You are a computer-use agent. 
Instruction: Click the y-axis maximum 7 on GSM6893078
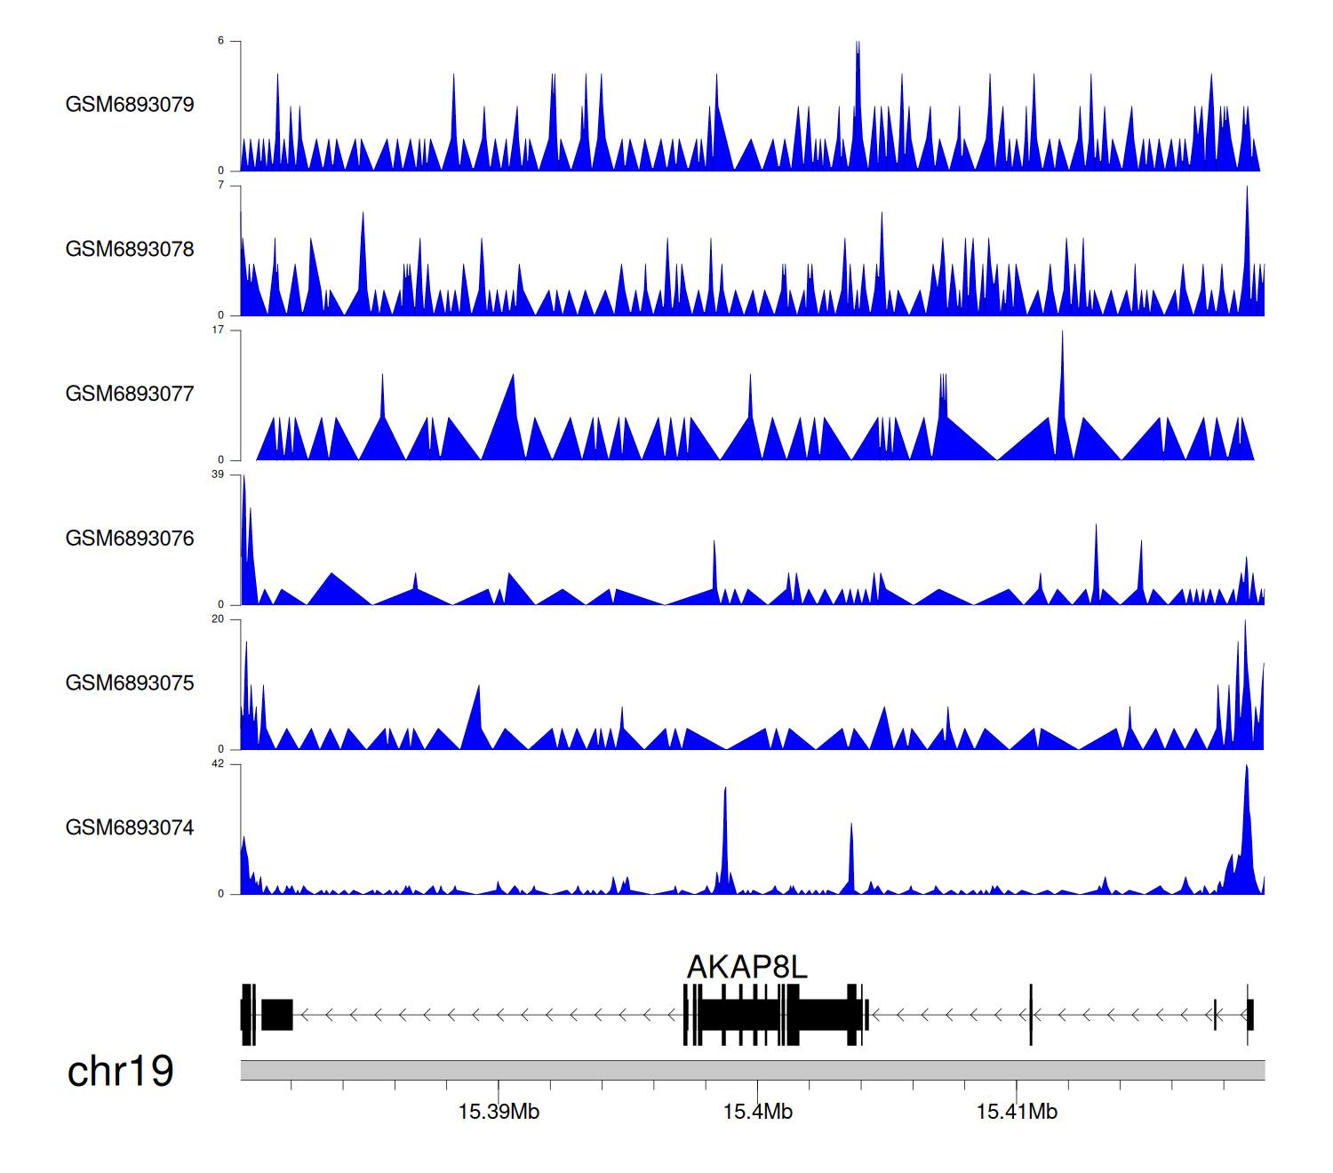click(220, 185)
